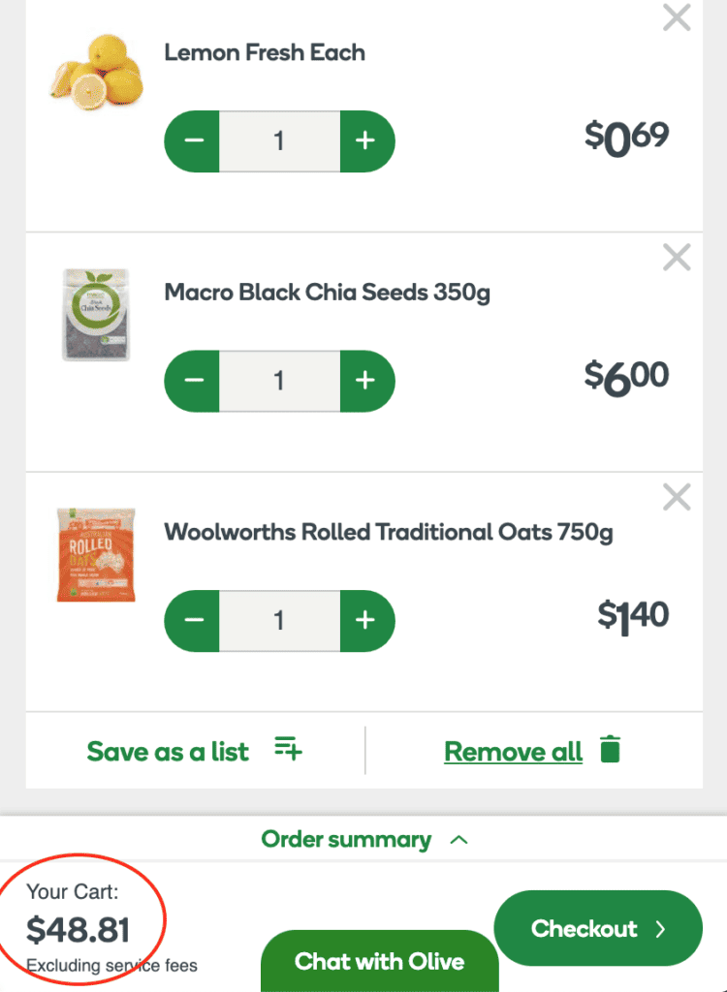Screen dimensions: 727x992
Task: Decrease Lemon Fresh Each quantity with minus
Action: pyautogui.click(x=194, y=140)
